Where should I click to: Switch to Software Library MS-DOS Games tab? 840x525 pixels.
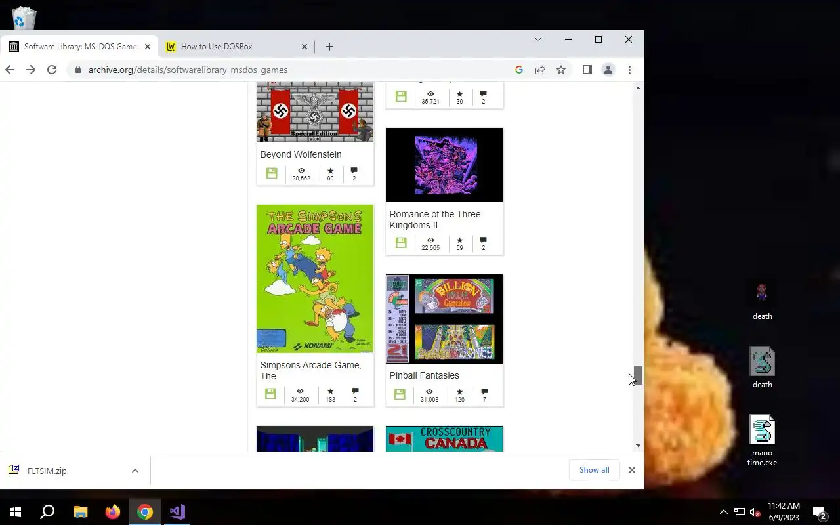click(79, 47)
